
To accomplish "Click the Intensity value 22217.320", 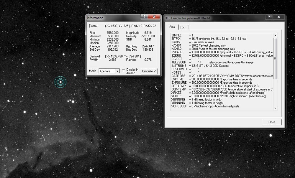I will pos(148,36).
